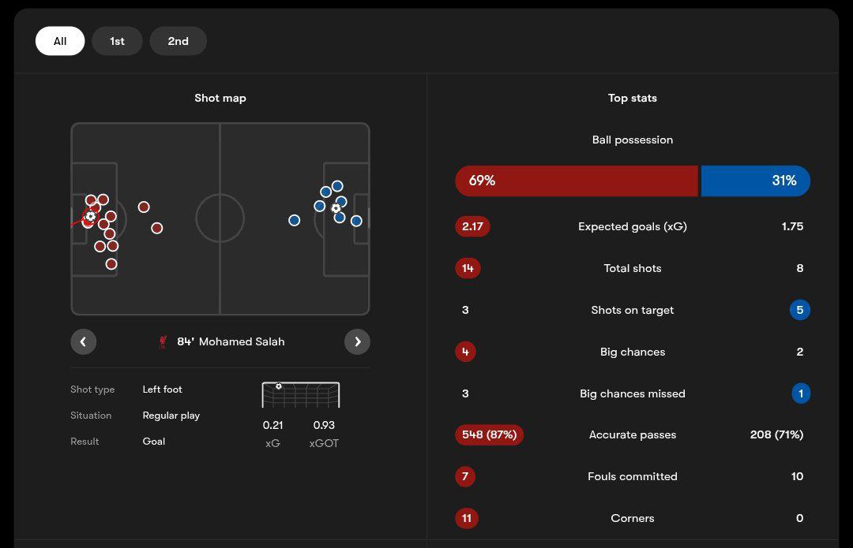Select the blue shot nearest the right goal
This screenshot has height=548, width=853.
[356, 221]
